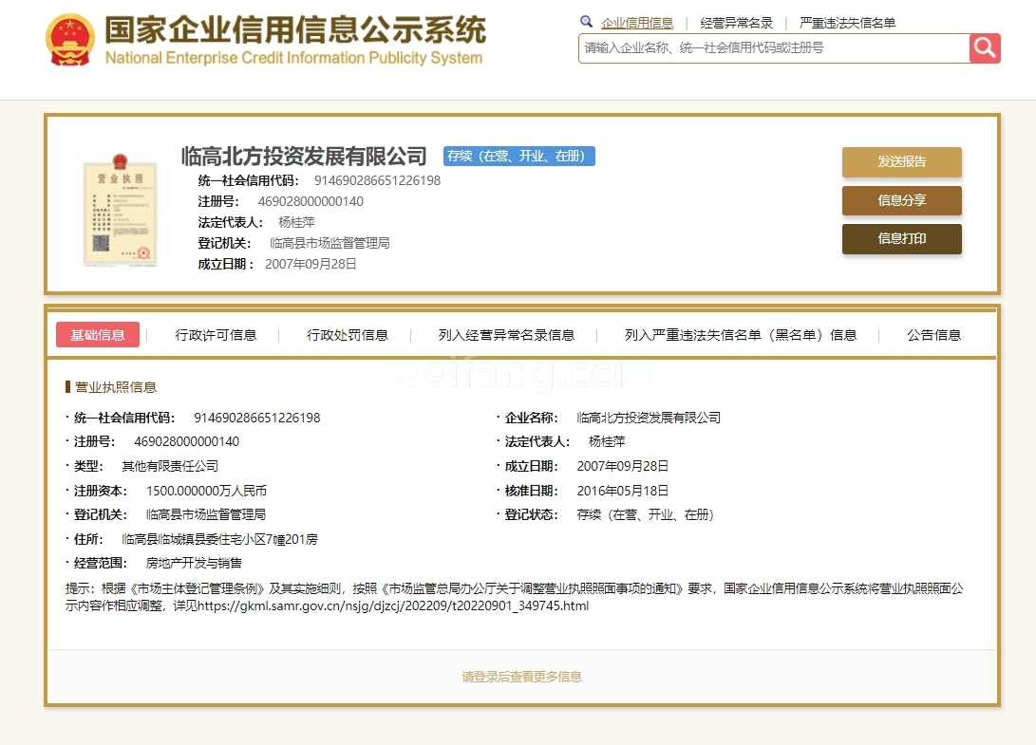This screenshot has width=1036, height=745.
Task: Click the red magnifier search icon
Action: click(985, 47)
